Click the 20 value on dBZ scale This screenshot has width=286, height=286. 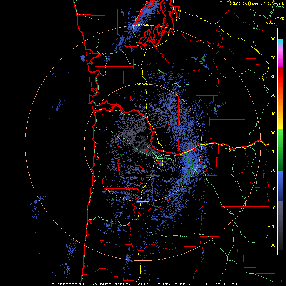click(273, 151)
